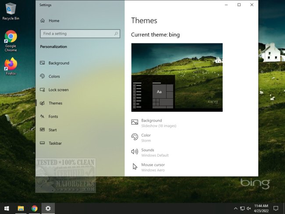The width and height of the screenshot is (285, 214).
Task: Open the Action Center notifications
Action: [276, 208]
